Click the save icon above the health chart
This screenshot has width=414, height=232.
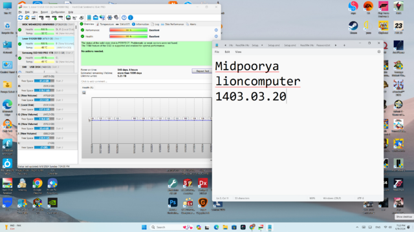(x=84, y=93)
